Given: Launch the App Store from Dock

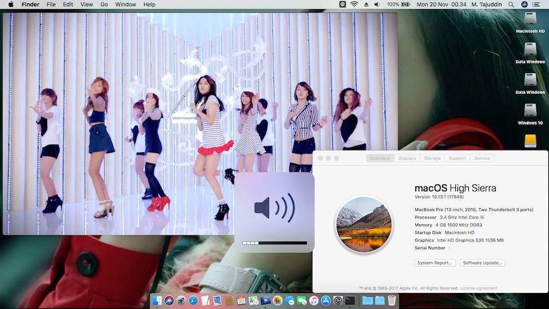Looking at the screenshot, I should (326, 300).
